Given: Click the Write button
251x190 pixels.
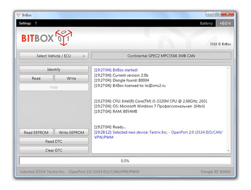Looking at the screenshot, I should (x=71, y=78).
